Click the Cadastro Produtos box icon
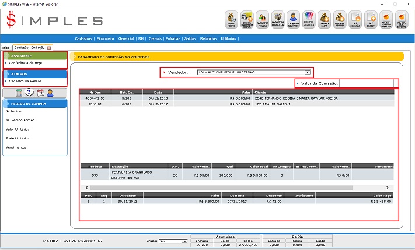 click(x=278, y=20)
